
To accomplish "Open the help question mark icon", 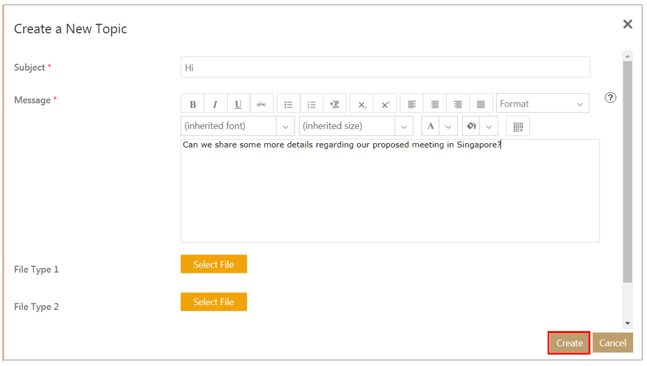I will tap(610, 98).
